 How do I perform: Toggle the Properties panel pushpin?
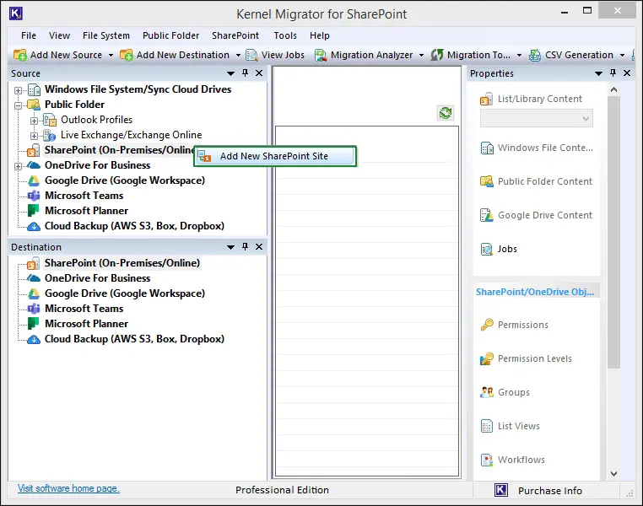613,73
